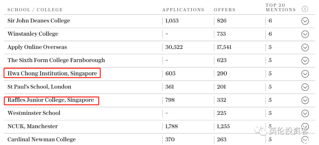Sort by the Applications column header

point(183,9)
